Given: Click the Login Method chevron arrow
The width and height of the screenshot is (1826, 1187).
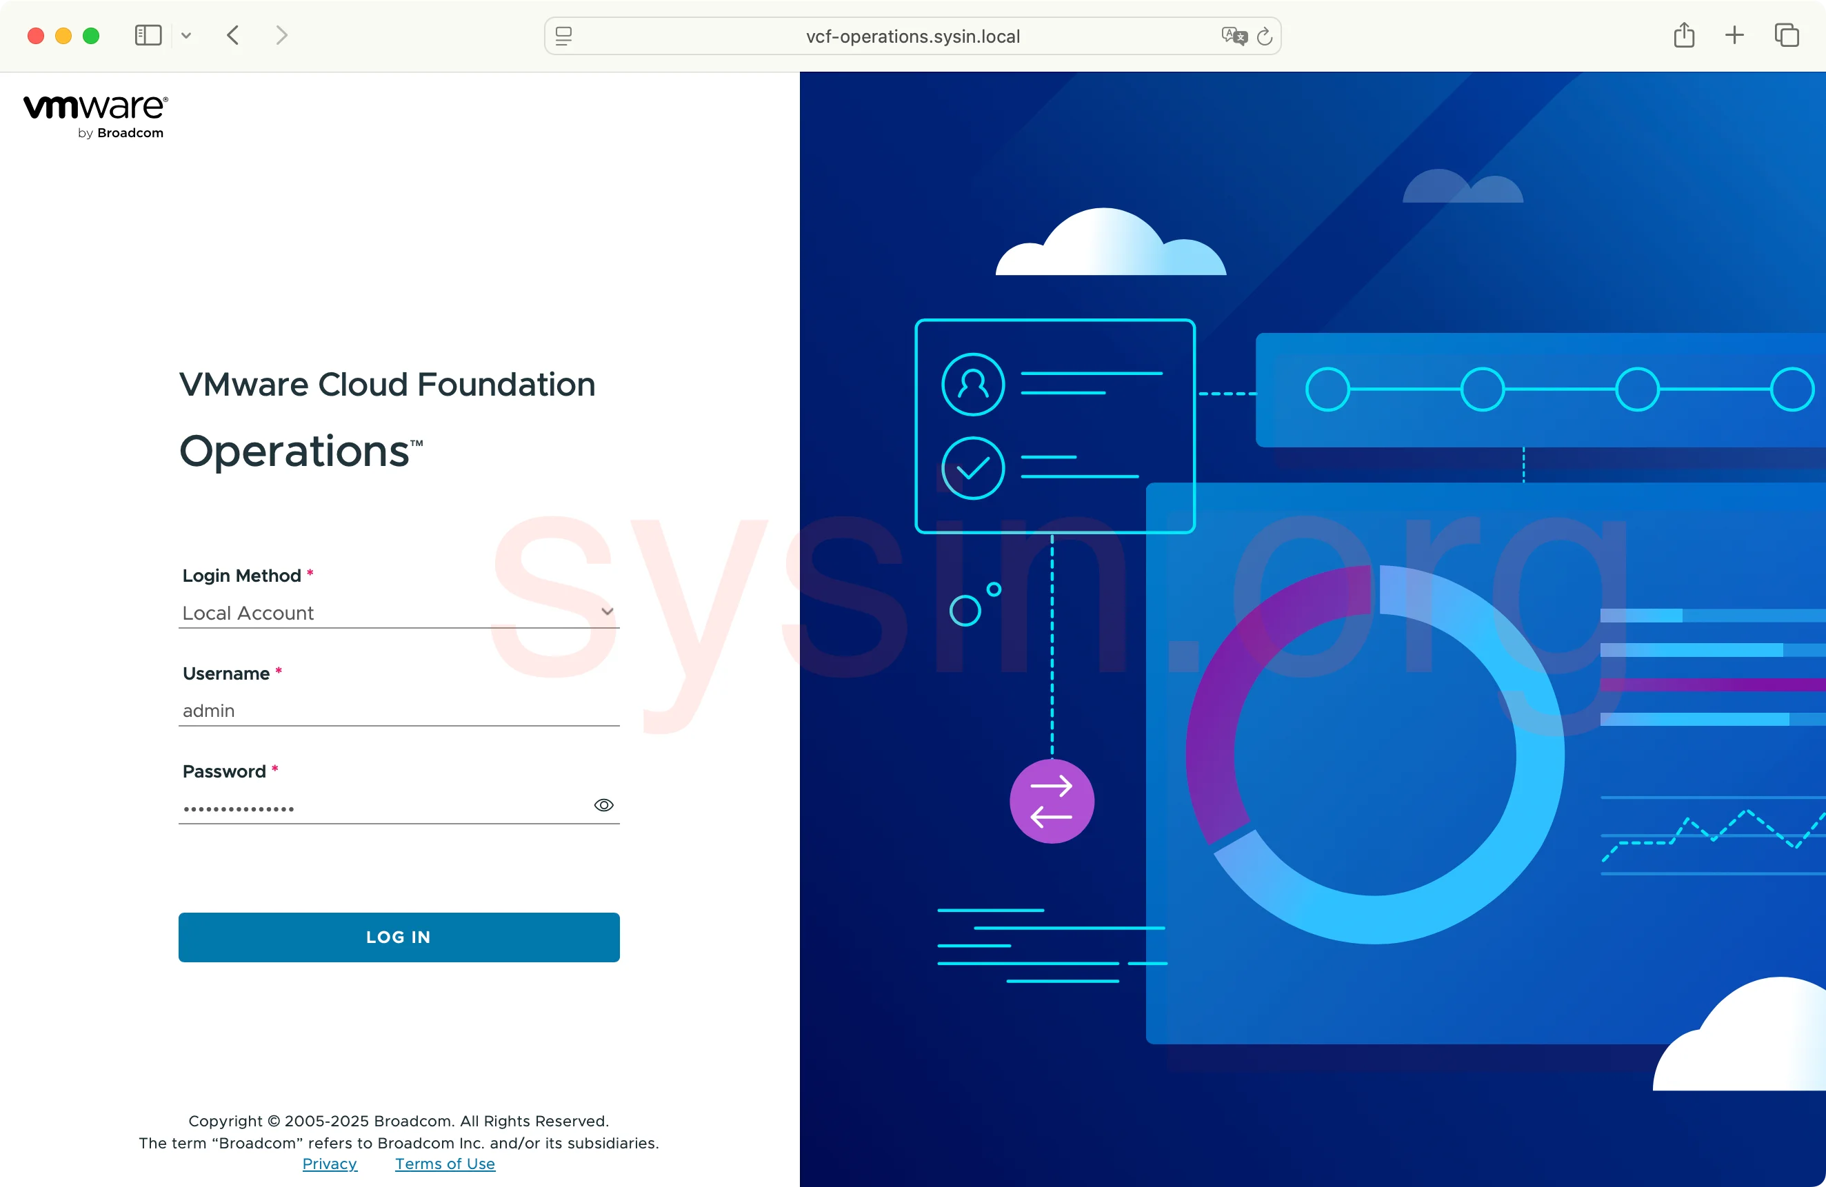Looking at the screenshot, I should 607,612.
